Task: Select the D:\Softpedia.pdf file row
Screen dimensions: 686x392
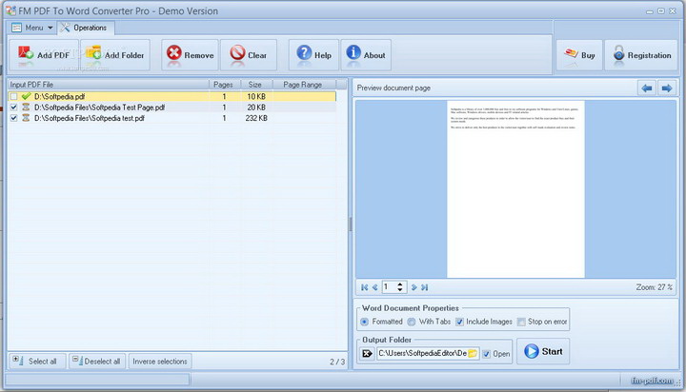Action: [171, 96]
